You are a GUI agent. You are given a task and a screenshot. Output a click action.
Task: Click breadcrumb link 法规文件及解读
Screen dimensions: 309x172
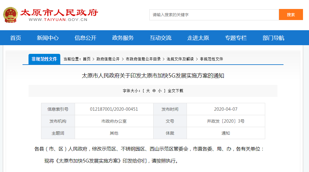[x=180, y=59]
